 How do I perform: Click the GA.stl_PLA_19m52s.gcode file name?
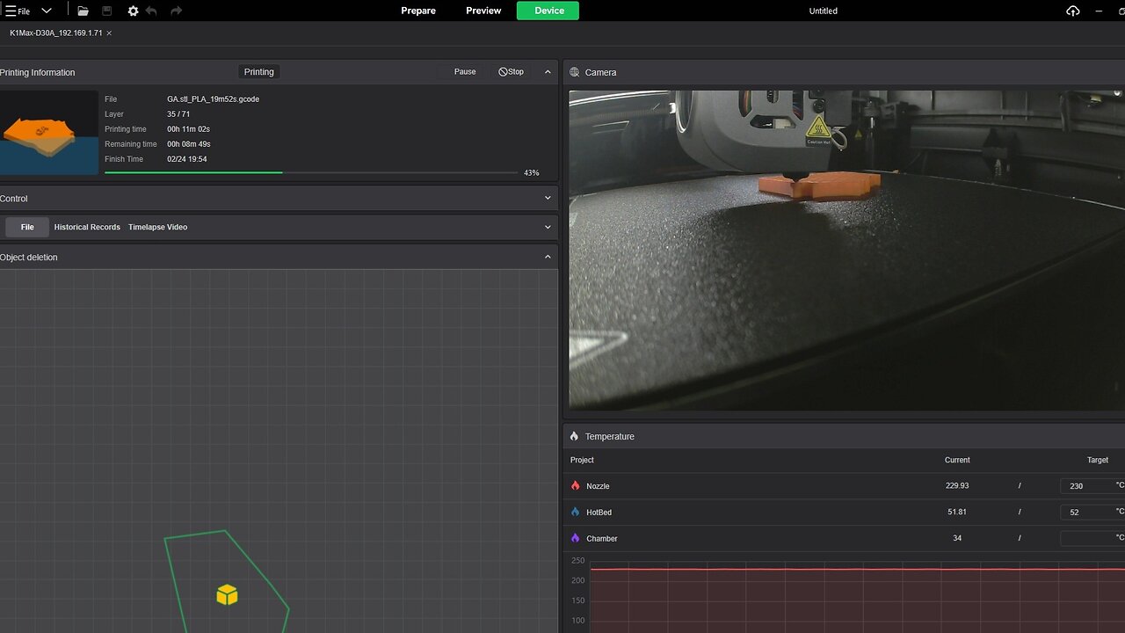[x=213, y=99]
